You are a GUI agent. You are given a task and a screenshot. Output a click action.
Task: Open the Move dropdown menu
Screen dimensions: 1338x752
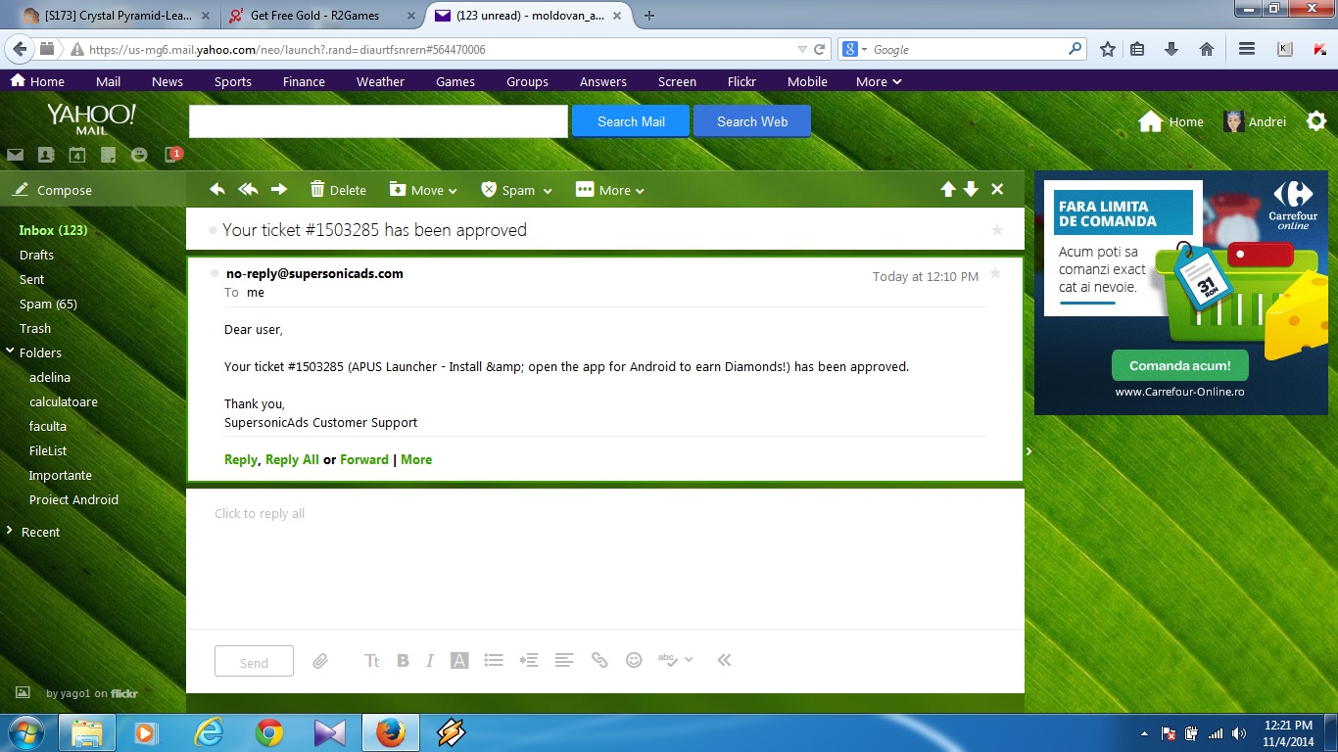[x=423, y=190]
